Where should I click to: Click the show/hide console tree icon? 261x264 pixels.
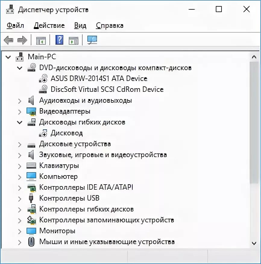pyautogui.click(x=41, y=40)
